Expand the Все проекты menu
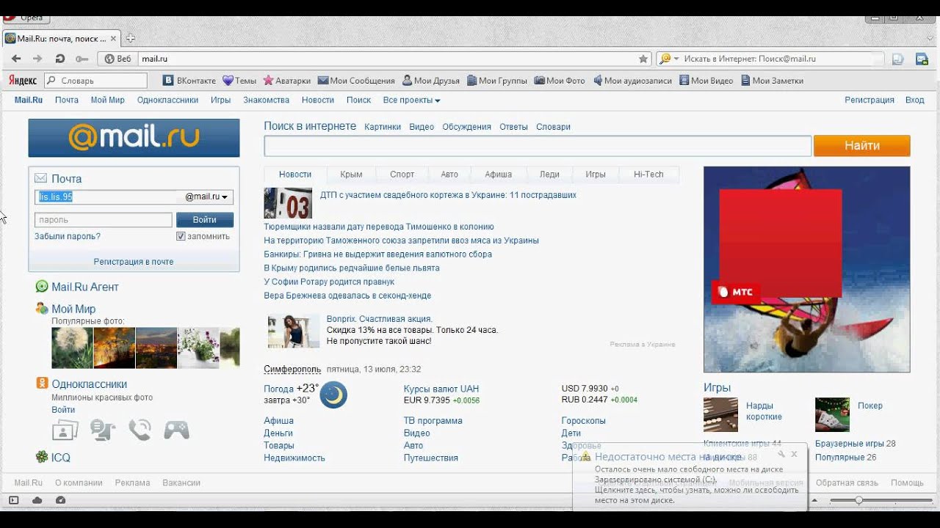This screenshot has width=940, height=528. (x=411, y=100)
